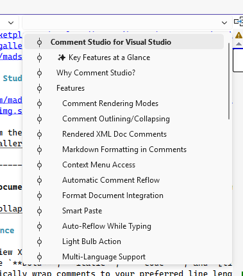Open 'Multi-Language Support' section
The image size is (243, 276).
tap(124, 257)
